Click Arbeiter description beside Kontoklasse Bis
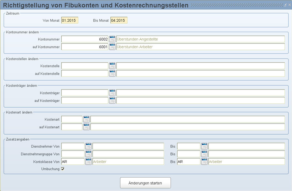The height and width of the screenshot is (191, 292). pyautogui.click(x=215, y=162)
